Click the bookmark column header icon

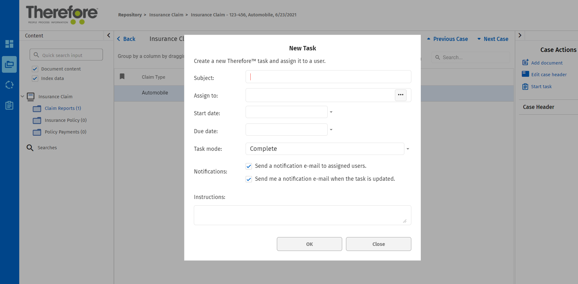point(122,77)
